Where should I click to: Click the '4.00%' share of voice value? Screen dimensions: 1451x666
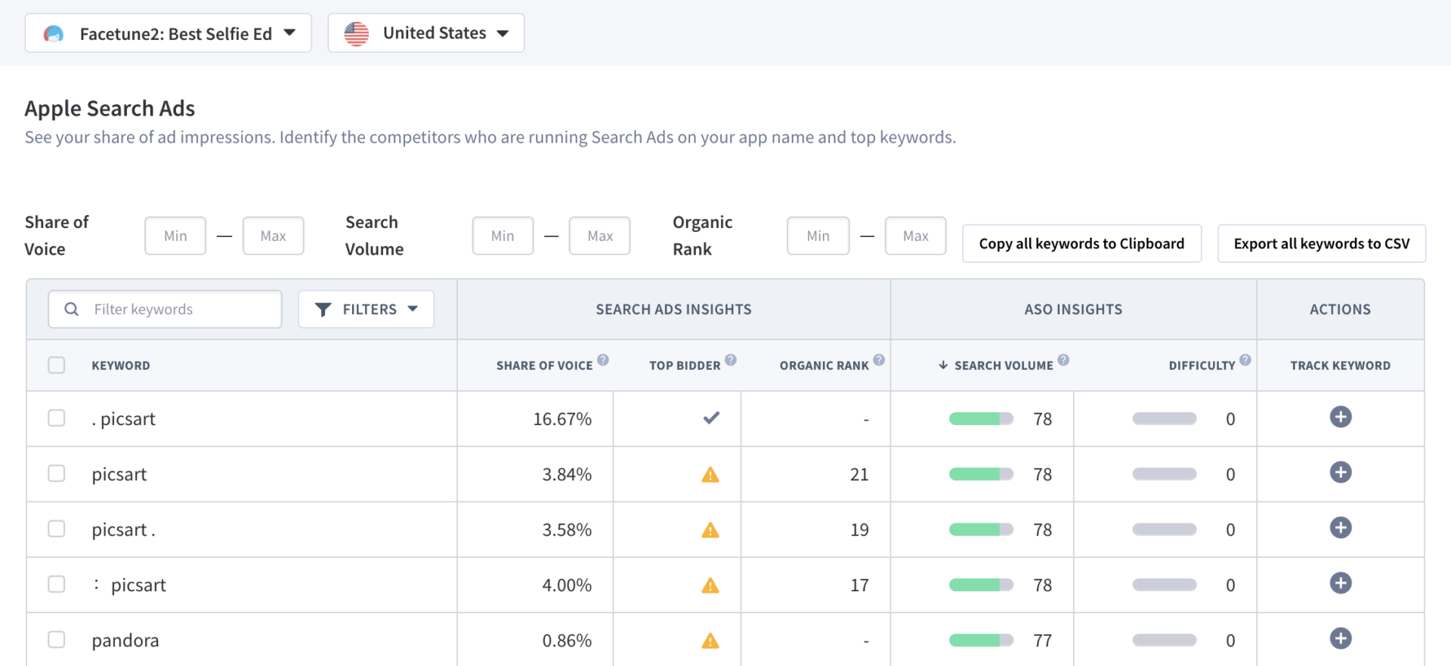click(x=567, y=585)
